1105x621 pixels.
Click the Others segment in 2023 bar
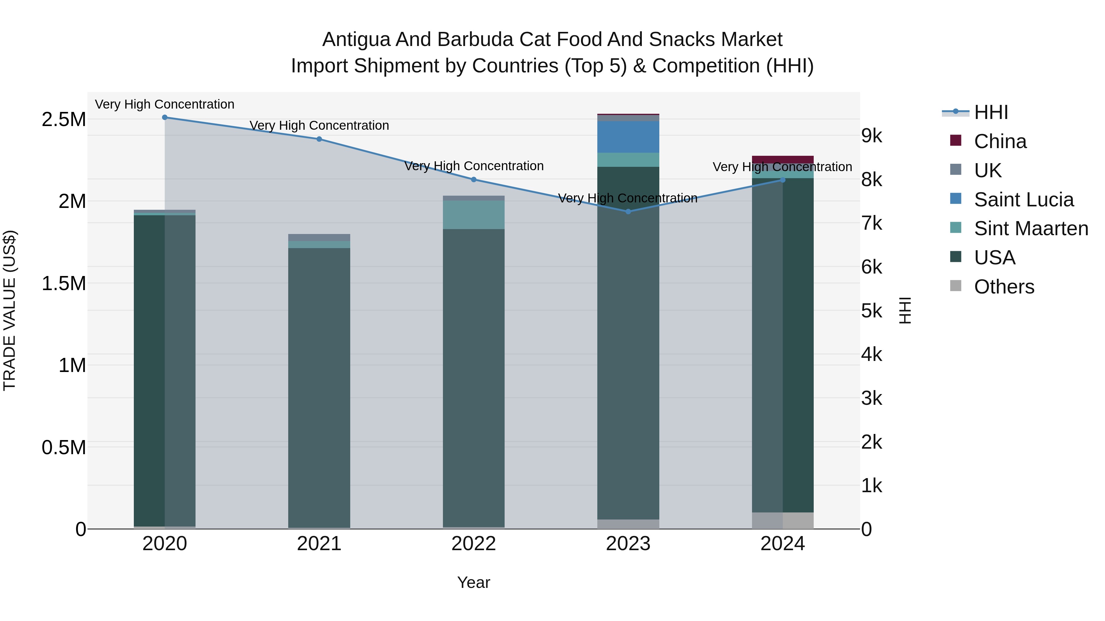(628, 525)
